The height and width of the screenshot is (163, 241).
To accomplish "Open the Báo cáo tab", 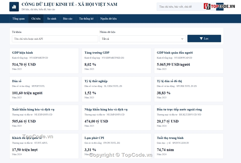I will (68, 18).
